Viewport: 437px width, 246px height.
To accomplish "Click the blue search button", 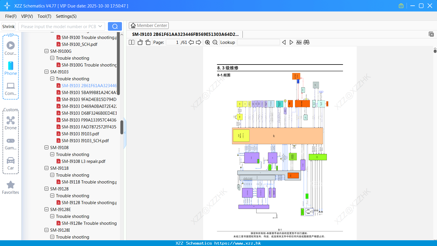I will pyautogui.click(x=115, y=26).
